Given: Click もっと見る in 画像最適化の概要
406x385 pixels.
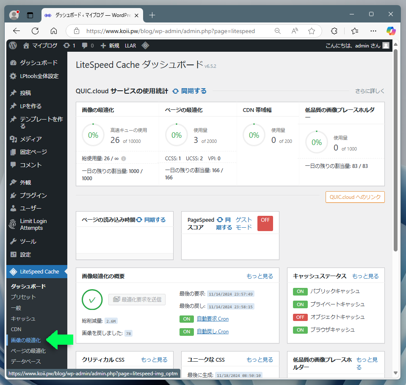Looking at the screenshot, I should pos(260,276).
